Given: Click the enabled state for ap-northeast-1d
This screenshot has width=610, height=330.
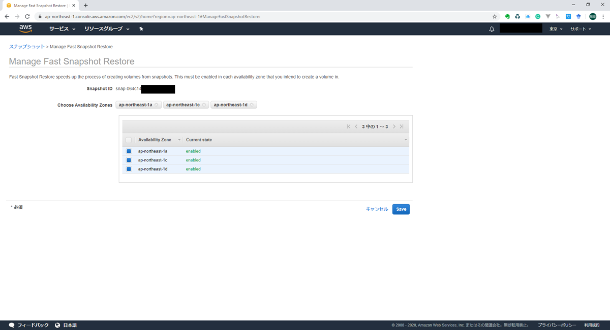Looking at the screenshot, I should pyautogui.click(x=193, y=169).
